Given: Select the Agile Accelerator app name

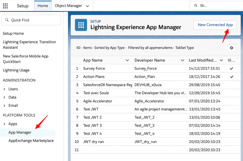Looking at the screenshot, I should [x=98, y=101].
